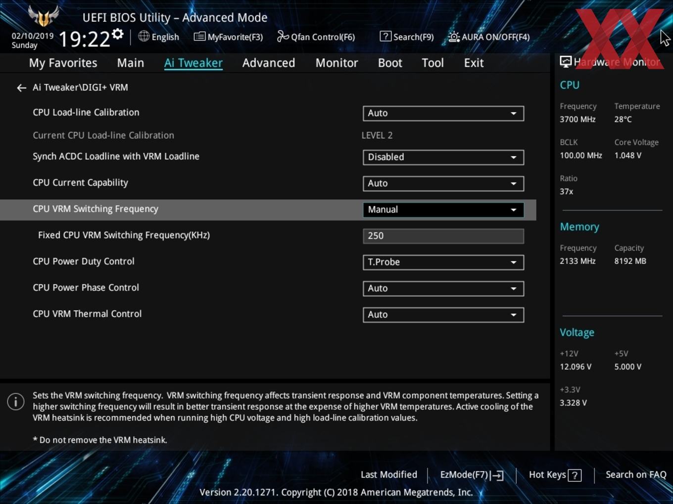Screen dimensions: 673x504
Task: Select CPU VRM Thermal Control label
Action: pos(87,314)
